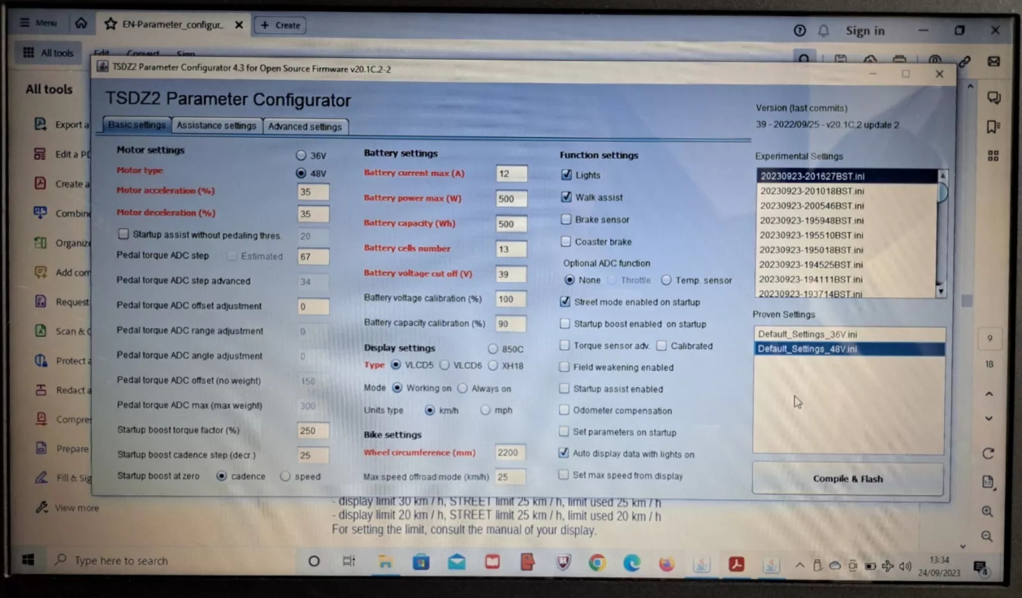Click the Acrobat home icon
The image size is (1022, 598).
point(81,24)
